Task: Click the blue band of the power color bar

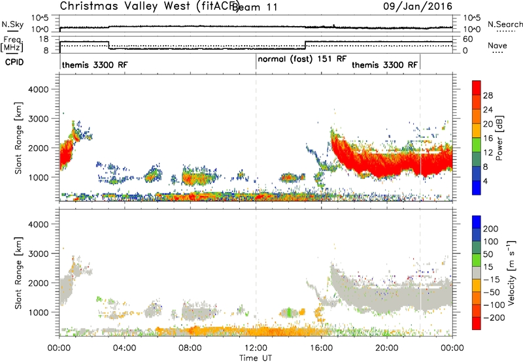Action: (x=477, y=188)
